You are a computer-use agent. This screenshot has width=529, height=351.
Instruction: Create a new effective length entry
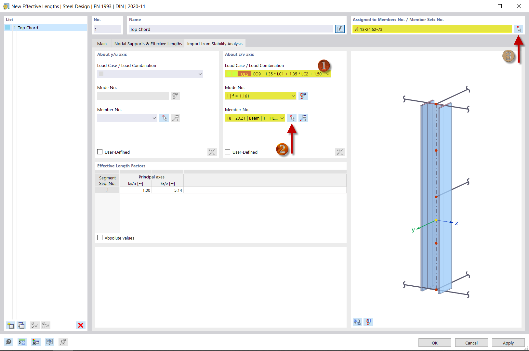10,325
